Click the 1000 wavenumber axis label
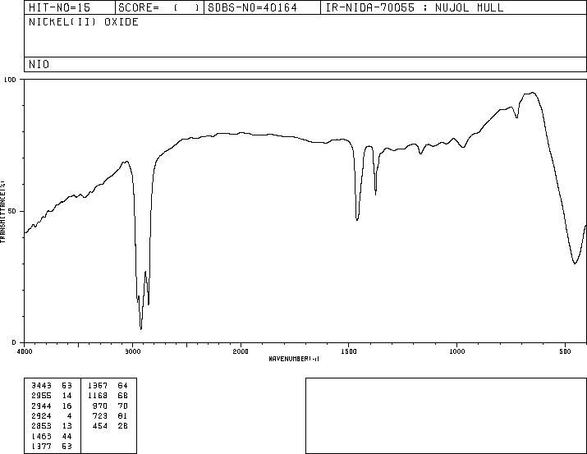 pyautogui.click(x=457, y=351)
